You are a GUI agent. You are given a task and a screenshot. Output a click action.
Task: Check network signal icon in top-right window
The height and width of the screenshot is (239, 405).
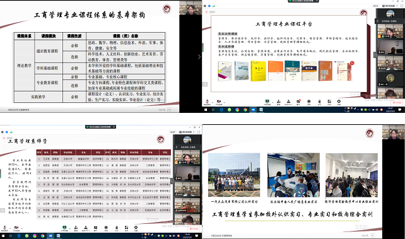pos(214,6)
